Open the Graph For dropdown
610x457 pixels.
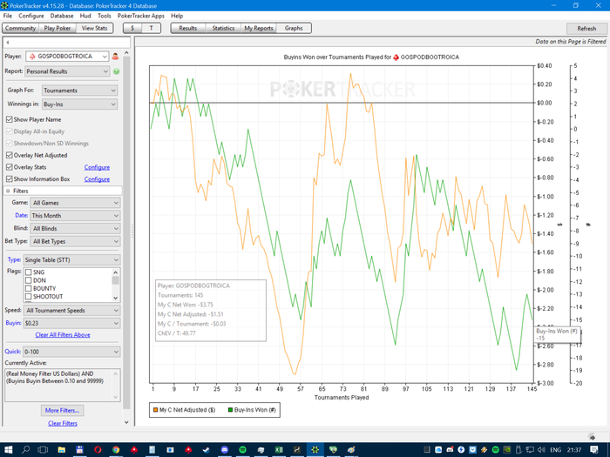(80, 91)
